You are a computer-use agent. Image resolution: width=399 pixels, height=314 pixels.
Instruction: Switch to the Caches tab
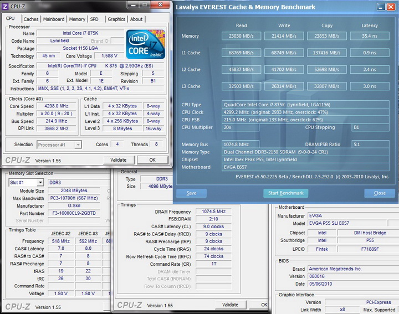click(31, 19)
